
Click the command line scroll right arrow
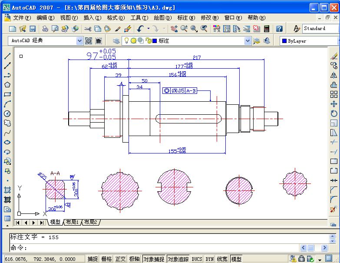coord(324,248)
